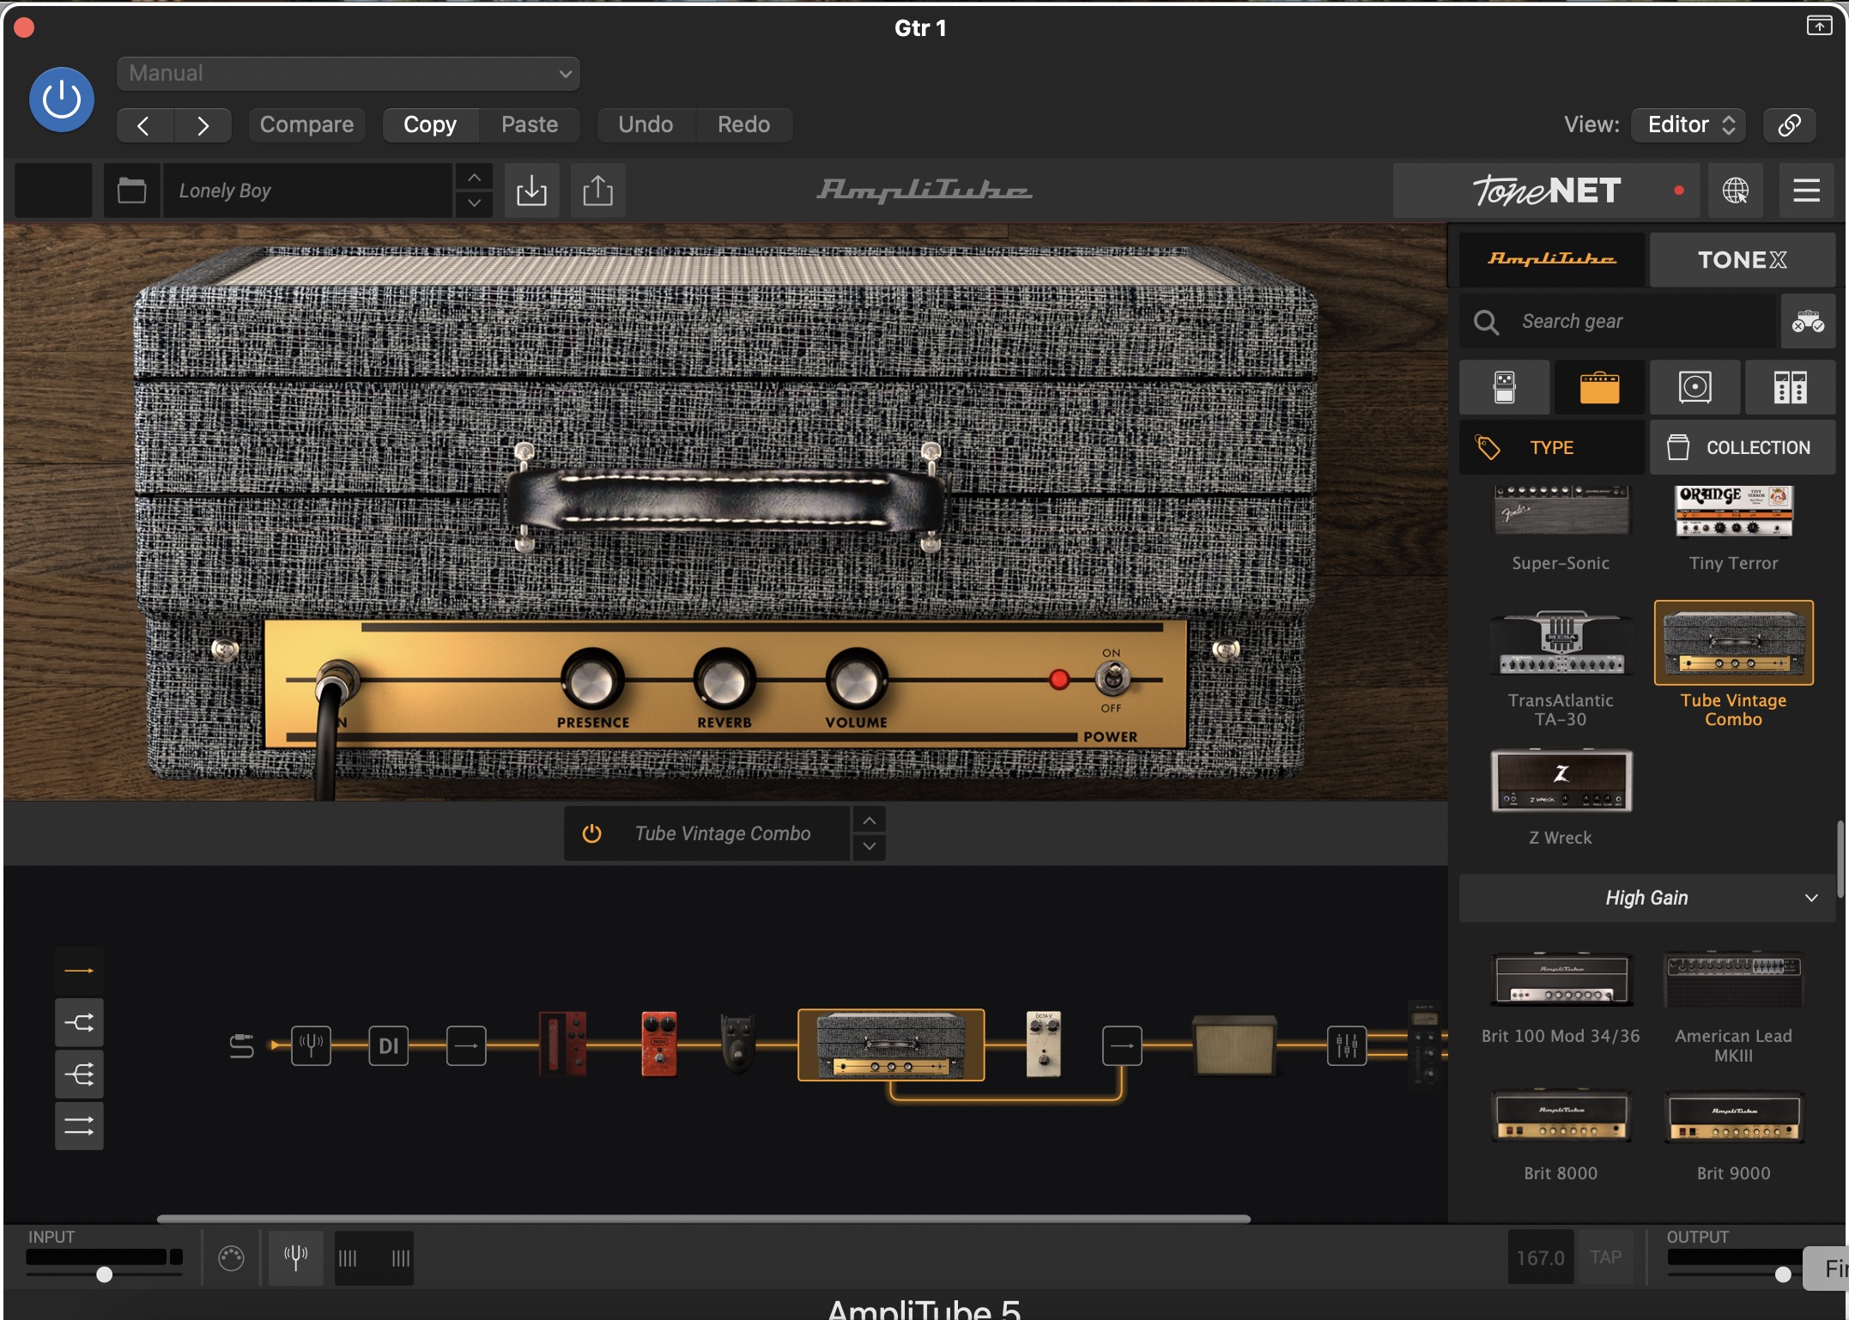1849x1320 pixels.
Task: Switch to the COLLECTION tab
Action: coord(1741,447)
